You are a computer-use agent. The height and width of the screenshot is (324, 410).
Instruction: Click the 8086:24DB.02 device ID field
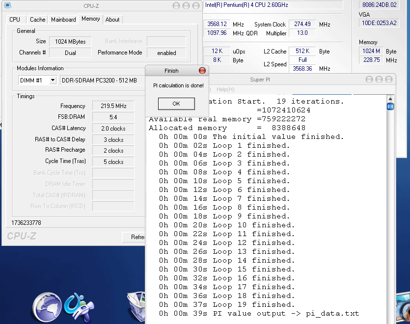(379, 5)
